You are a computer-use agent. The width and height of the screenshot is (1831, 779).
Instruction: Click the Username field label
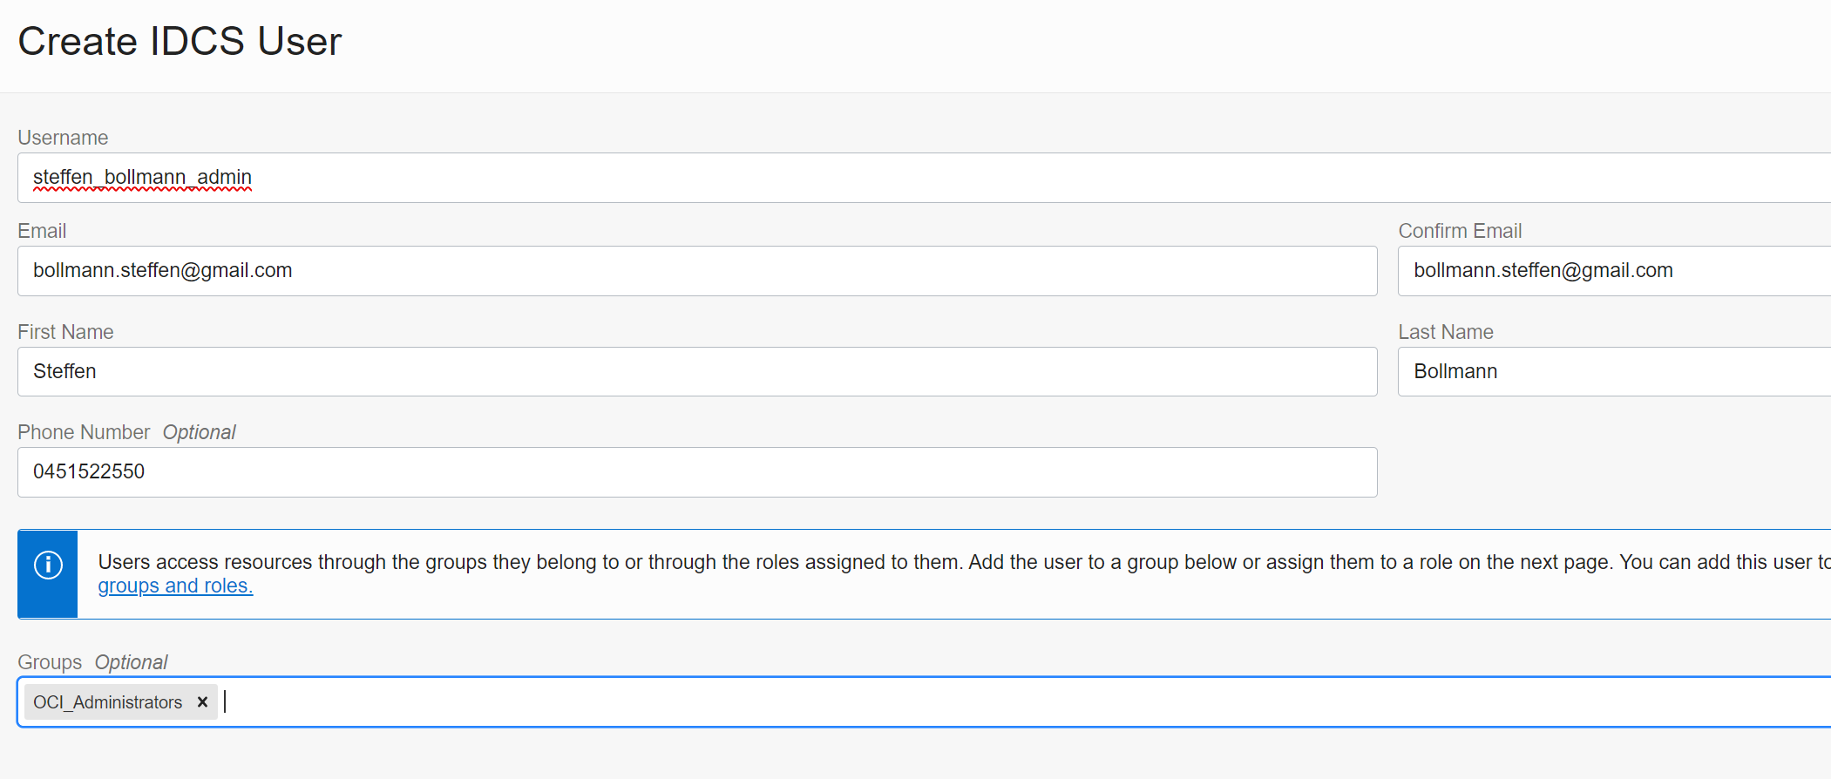click(x=63, y=138)
